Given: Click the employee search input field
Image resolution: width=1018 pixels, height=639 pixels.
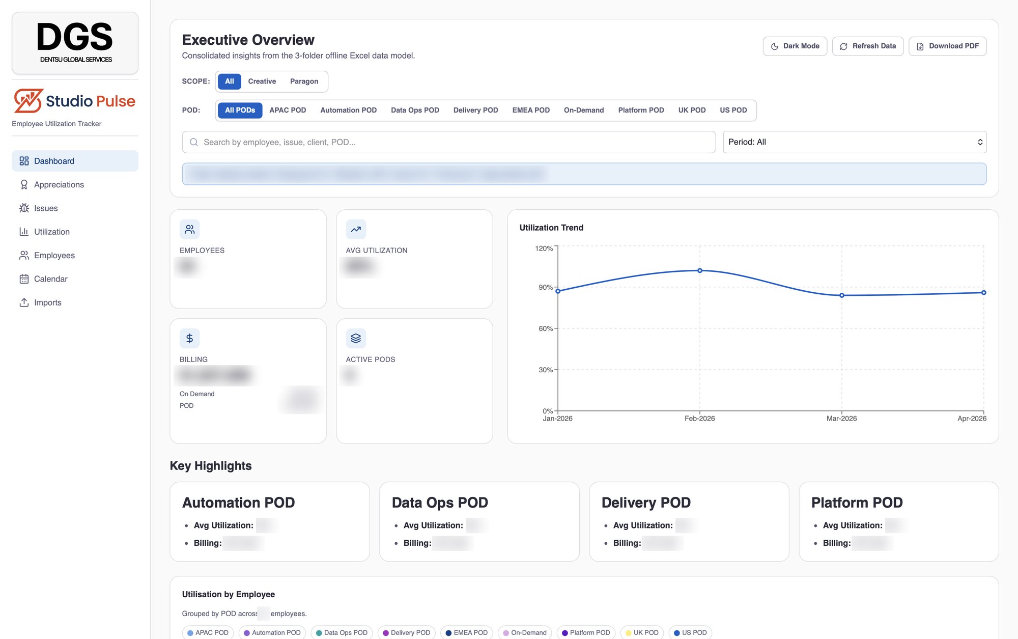Looking at the screenshot, I should click(x=449, y=142).
